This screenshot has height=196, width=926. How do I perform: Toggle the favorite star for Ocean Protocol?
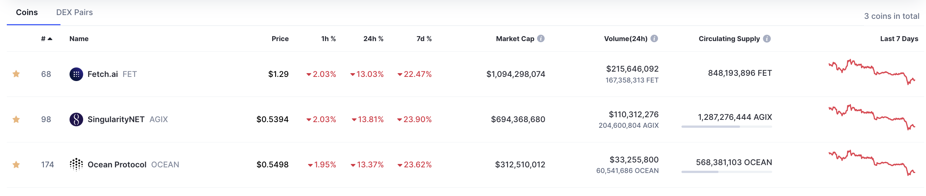(x=16, y=165)
